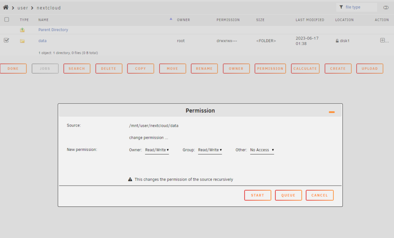Viewport: 394px width, 238px height.
Task: Open the 'nextcloud' breadcrumb folder
Action: pyautogui.click(x=49, y=8)
